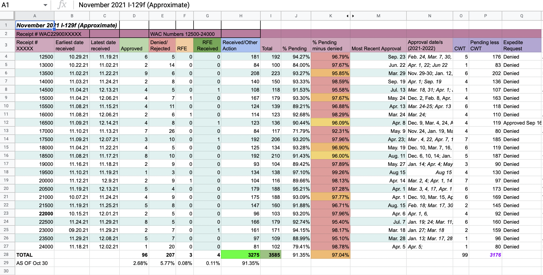This screenshot has width=543, height=275.
Task: Open the Name Box dropdown arrow
Action: click(x=45, y=5)
